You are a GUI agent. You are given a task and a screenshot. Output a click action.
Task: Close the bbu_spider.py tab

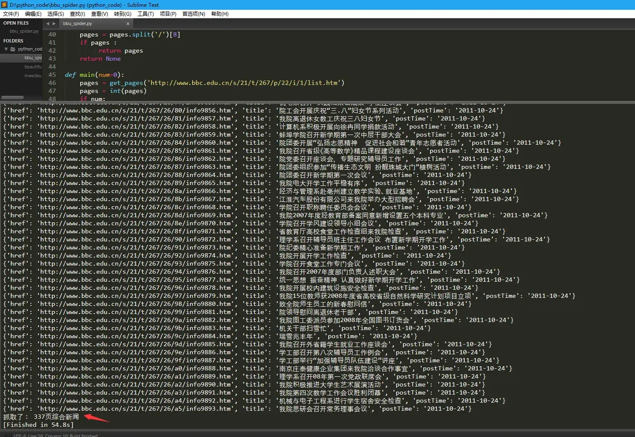[127, 24]
